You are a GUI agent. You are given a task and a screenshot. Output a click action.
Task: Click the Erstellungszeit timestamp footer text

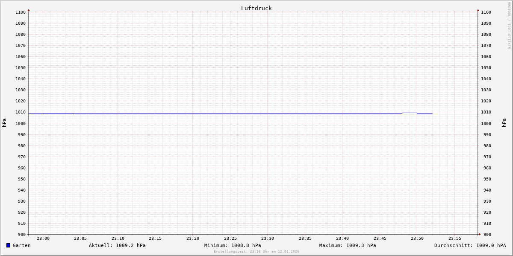[256, 251]
